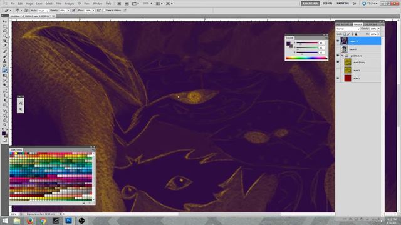
Task: Select the Lasso tool
Action: point(4,32)
